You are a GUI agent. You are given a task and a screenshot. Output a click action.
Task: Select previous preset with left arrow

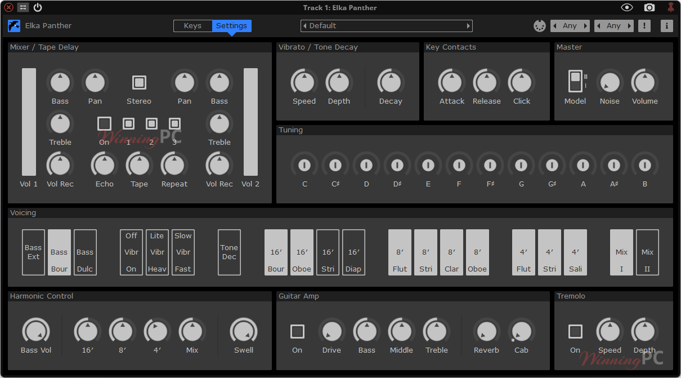[x=304, y=26]
